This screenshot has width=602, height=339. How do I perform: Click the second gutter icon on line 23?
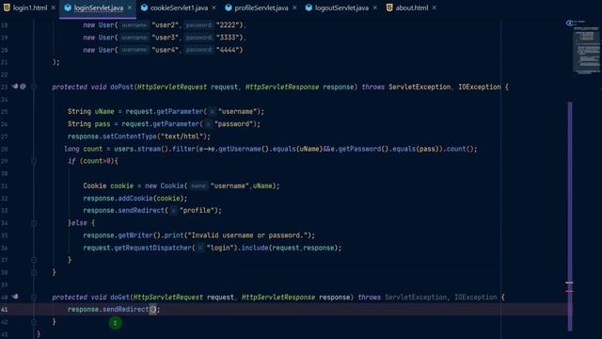23,87
